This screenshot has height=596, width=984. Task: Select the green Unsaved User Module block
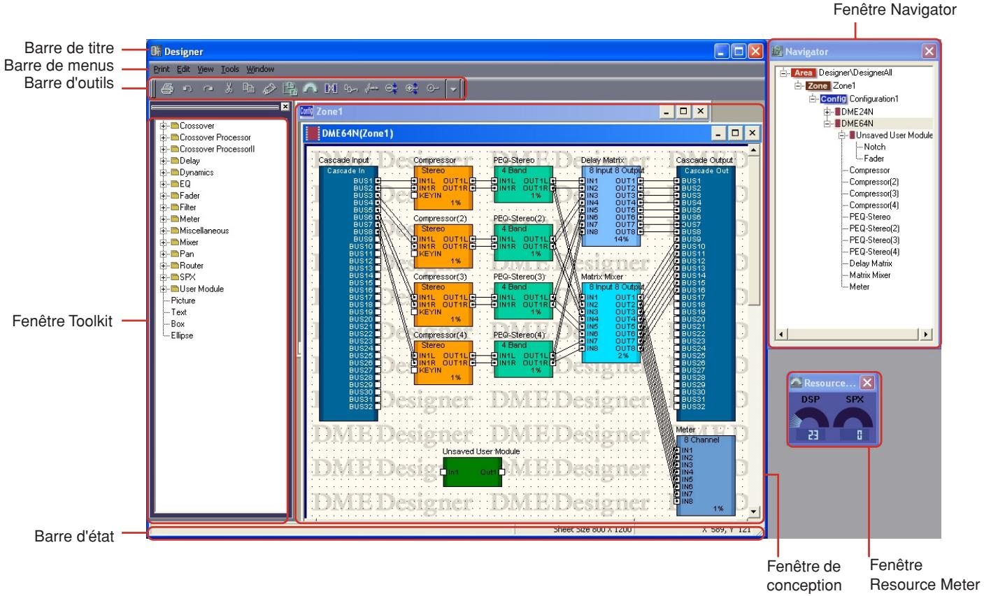(x=473, y=472)
